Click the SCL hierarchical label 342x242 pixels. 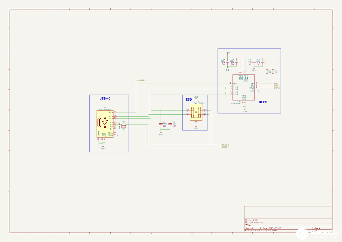276,86
